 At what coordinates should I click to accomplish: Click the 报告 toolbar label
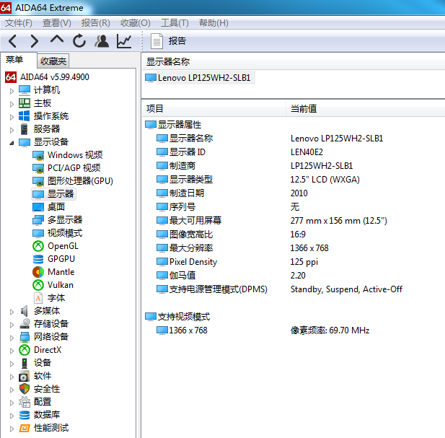coord(177,41)
